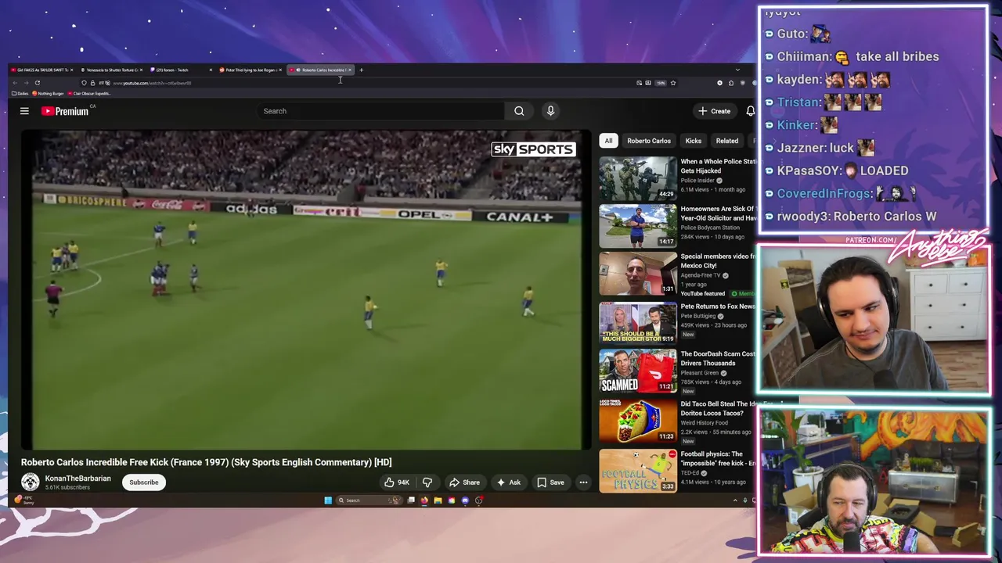Viewport: 1002px width, 563px height.
Task: Dislike the Roberto Carlos video
Action: 427,482
